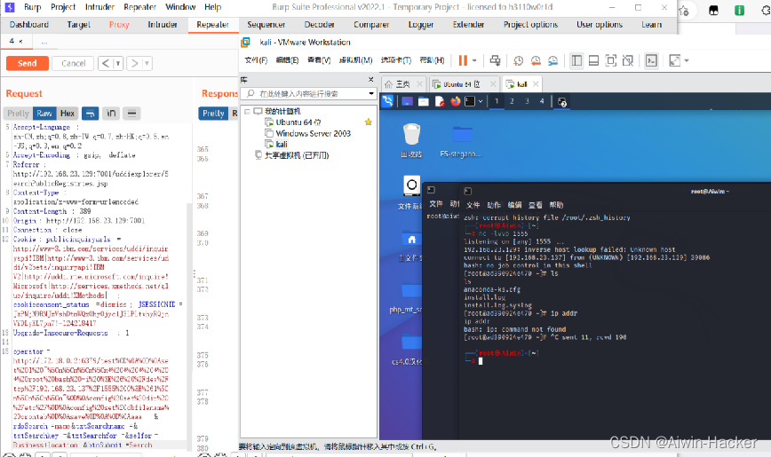Open VMware console view icon
Screen dimensions: 771x457
tap(651, 60)
